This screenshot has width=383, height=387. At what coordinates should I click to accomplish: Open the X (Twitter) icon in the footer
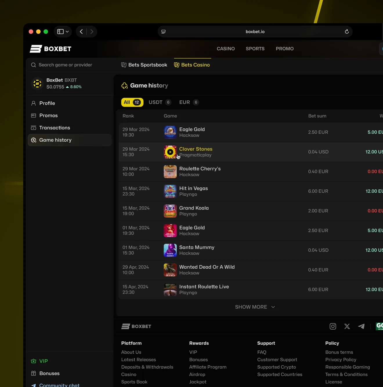[347, 326]
